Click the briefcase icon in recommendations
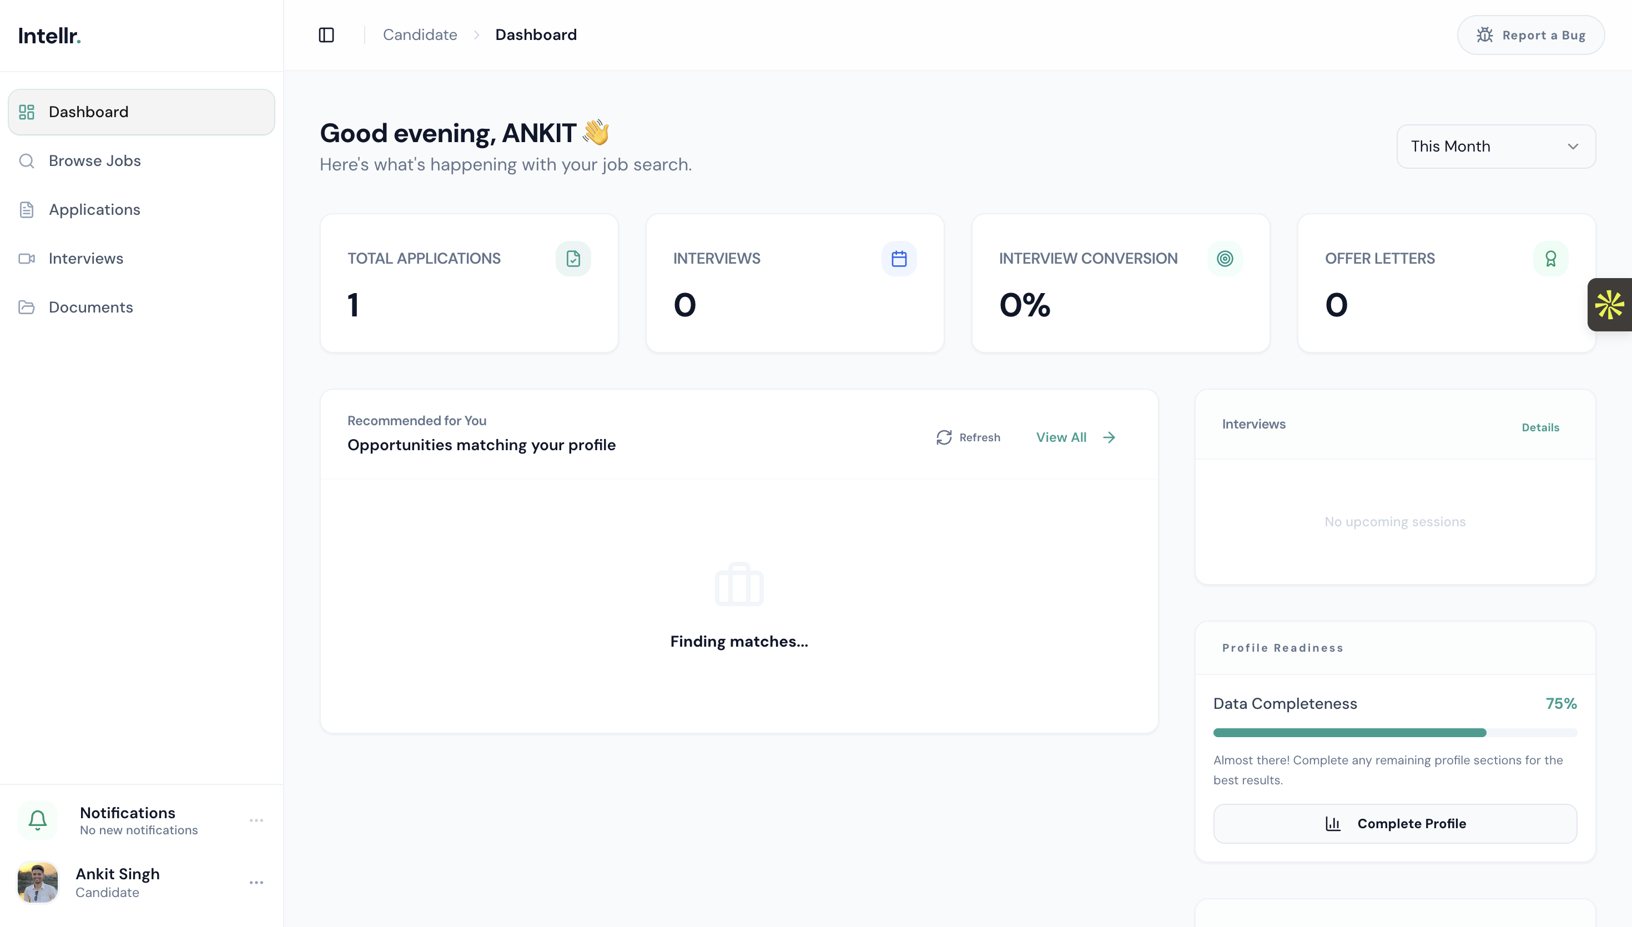 [739, 585]
